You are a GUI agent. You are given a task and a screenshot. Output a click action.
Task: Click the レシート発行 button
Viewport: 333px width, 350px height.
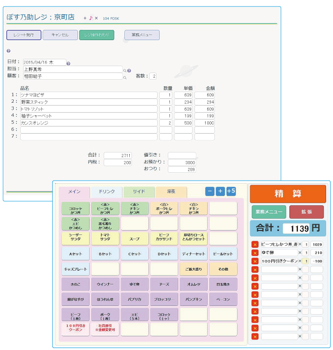click(x=24, y=35)
